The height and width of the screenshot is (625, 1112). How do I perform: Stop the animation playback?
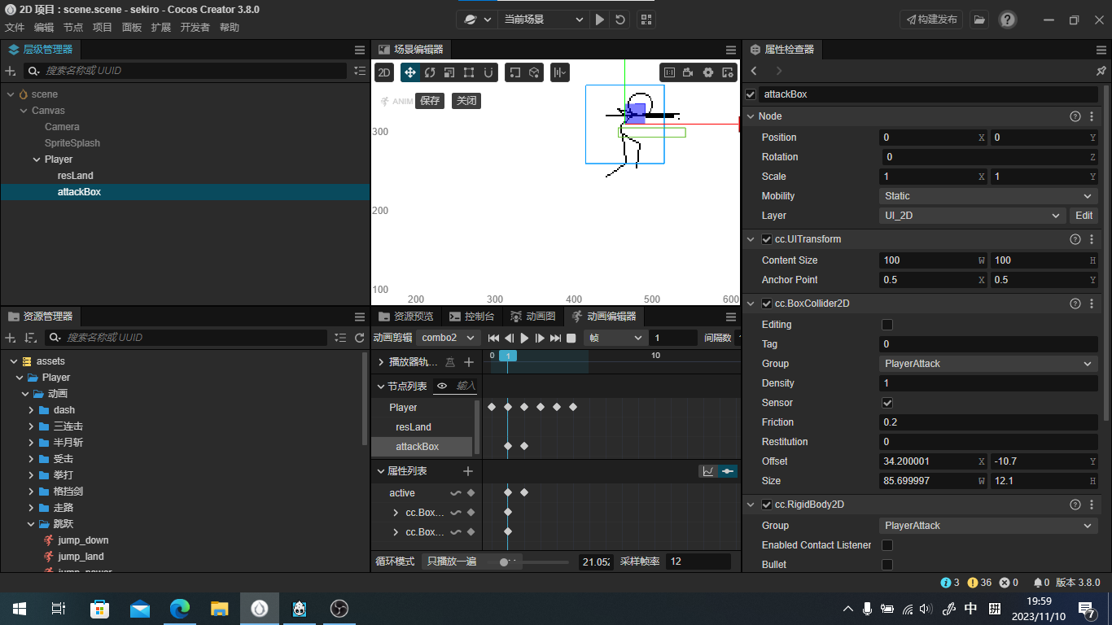[571, 338]
